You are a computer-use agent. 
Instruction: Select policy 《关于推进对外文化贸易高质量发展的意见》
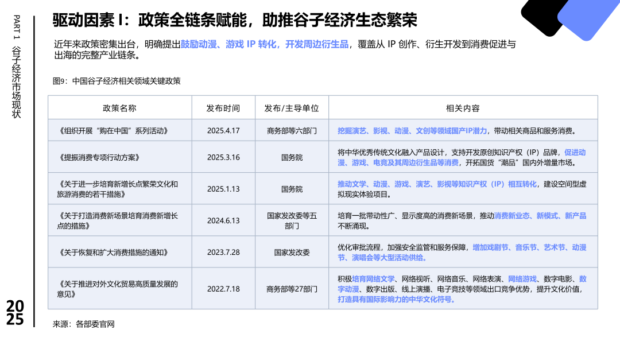(118, 289)
